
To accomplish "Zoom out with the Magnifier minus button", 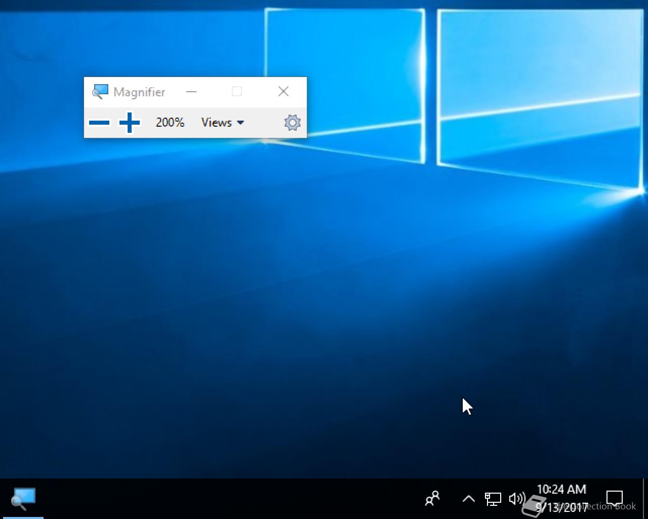I will pos(99,123).
